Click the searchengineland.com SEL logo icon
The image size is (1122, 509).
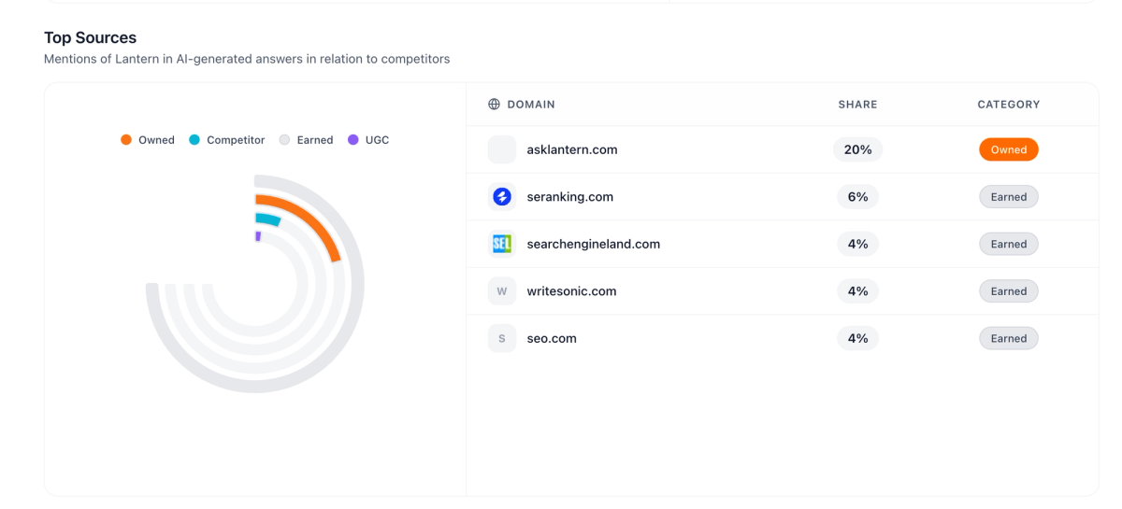coord(502,244)
